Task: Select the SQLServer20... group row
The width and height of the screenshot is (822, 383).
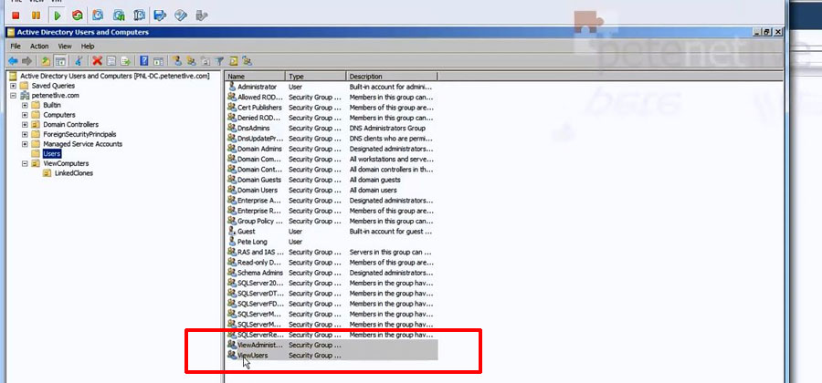Action: [332, 283]
